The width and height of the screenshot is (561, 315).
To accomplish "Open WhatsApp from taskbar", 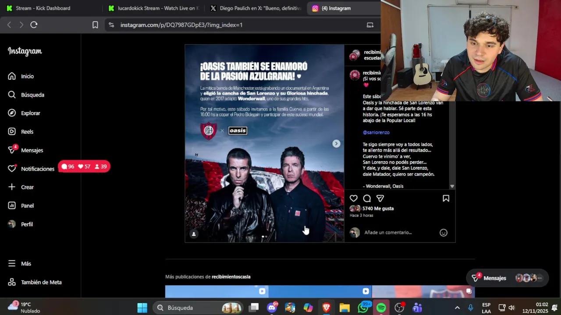I will point(363,308).
